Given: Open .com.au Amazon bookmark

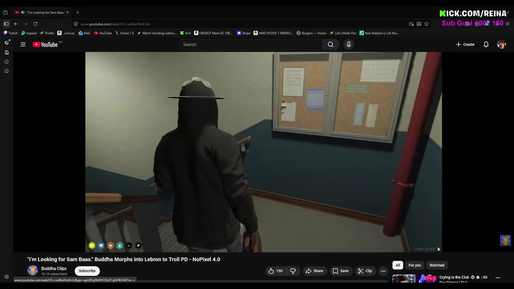Looking at the screenshot, I should click(66, 33).
